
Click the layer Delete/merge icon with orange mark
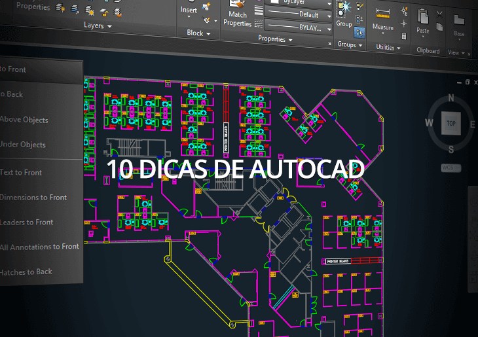tap(118, 12)
